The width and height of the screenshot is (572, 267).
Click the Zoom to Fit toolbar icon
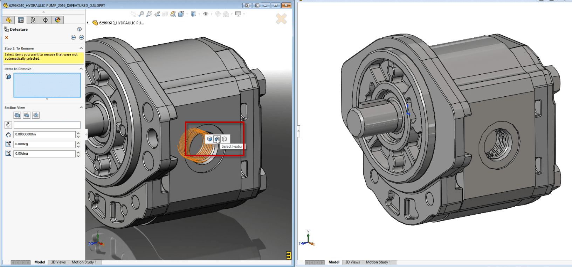[x=141, y=14]
